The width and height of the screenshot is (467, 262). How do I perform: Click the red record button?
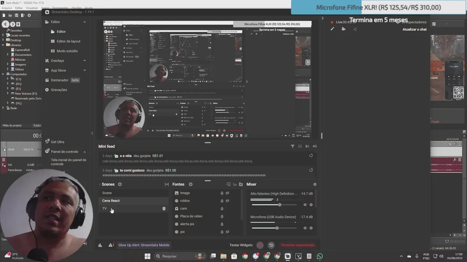click(260, 245)
